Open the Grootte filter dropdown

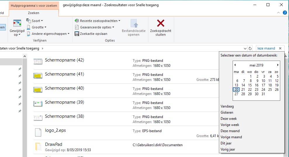(35, 27)
